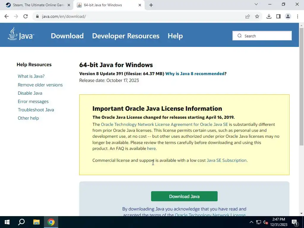Screen dimensions: 304x228
Task: Click the padlock site info icon
Action: pyautogui.click(x=37, y=16)
